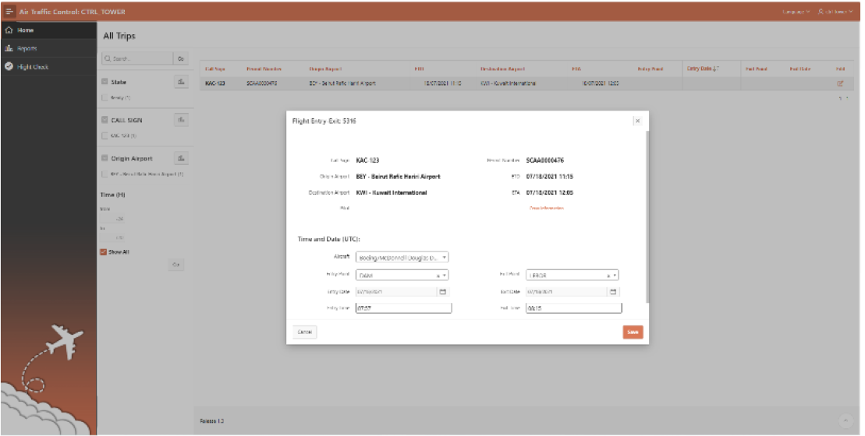Toggle the hamburger navigation menu icon
The width and height of the screenshot is (865, 436).
tap(9, 12)
